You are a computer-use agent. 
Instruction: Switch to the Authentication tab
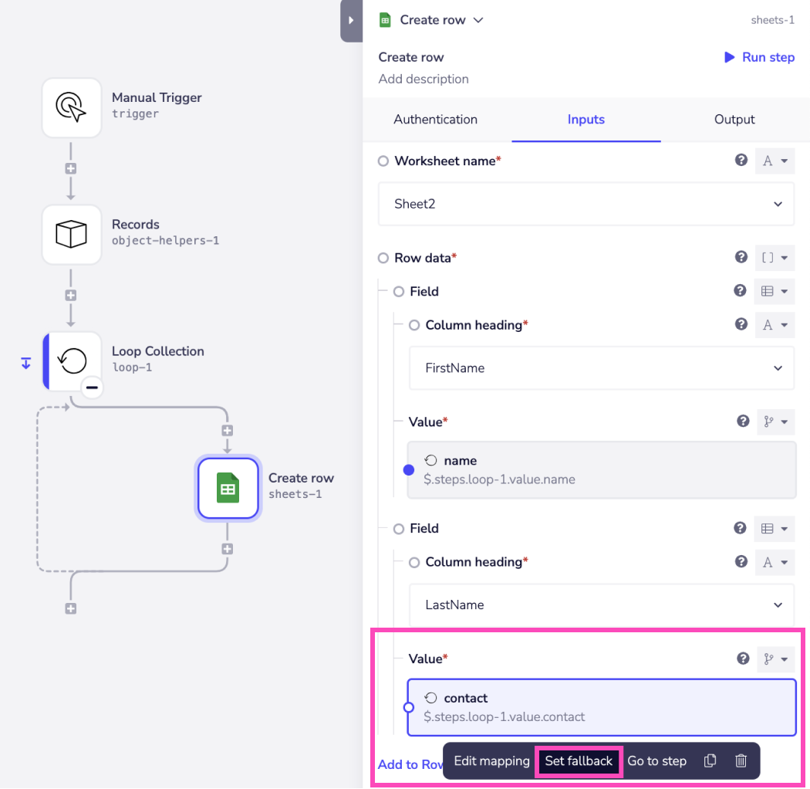(435, 120)
